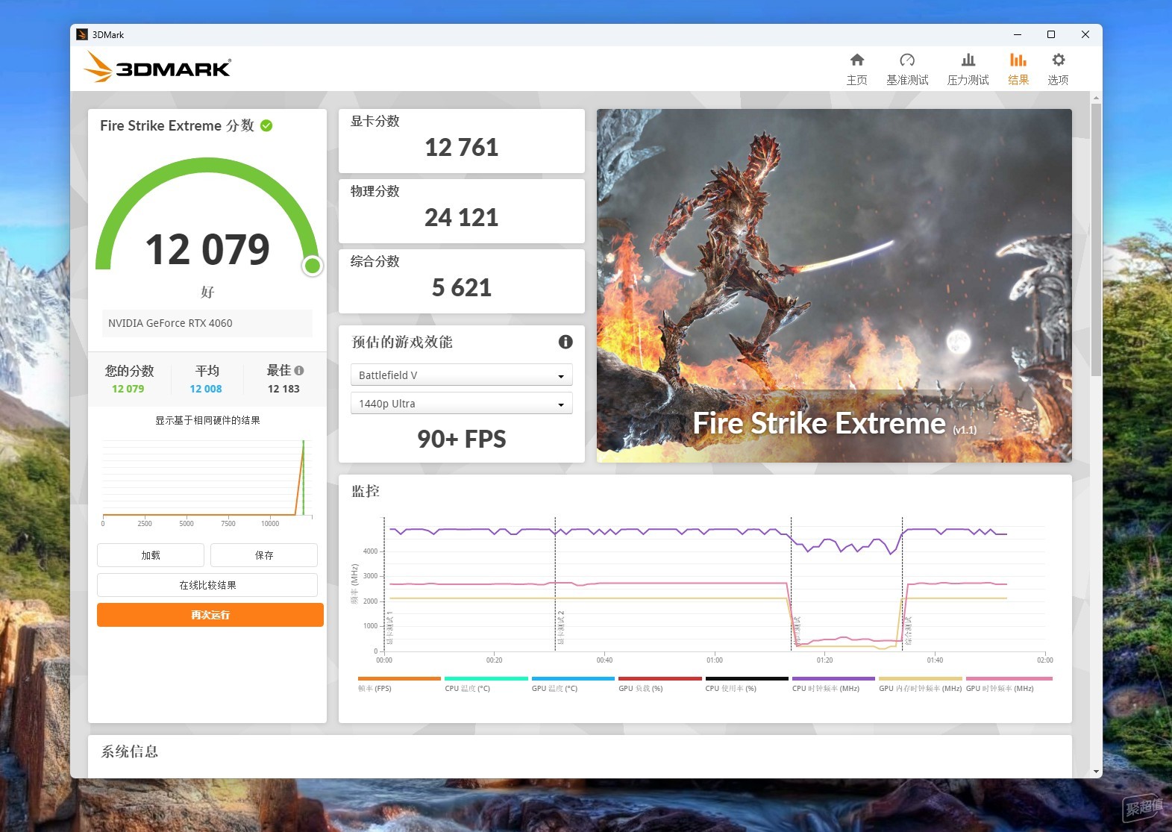Viewport: 1172px width, 832px height.
Task: Expand the 1440p Ultra resolution dropdown
Action: click(x=461, y=403)
